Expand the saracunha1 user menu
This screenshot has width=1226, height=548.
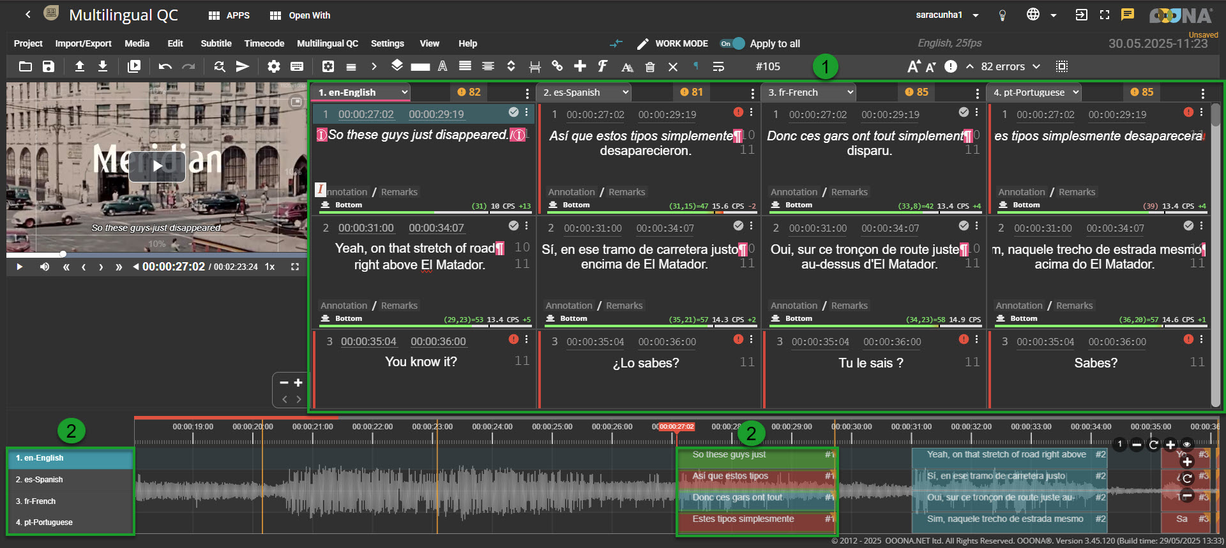pyautogui.click(x=976, y=15)
